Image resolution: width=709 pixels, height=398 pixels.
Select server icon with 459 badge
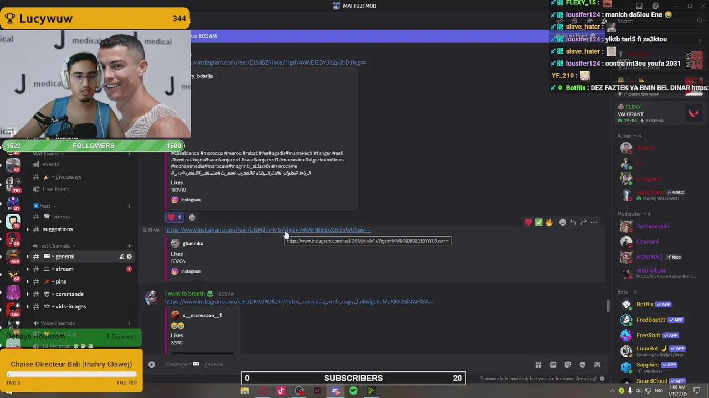click(x=13, y=255)
